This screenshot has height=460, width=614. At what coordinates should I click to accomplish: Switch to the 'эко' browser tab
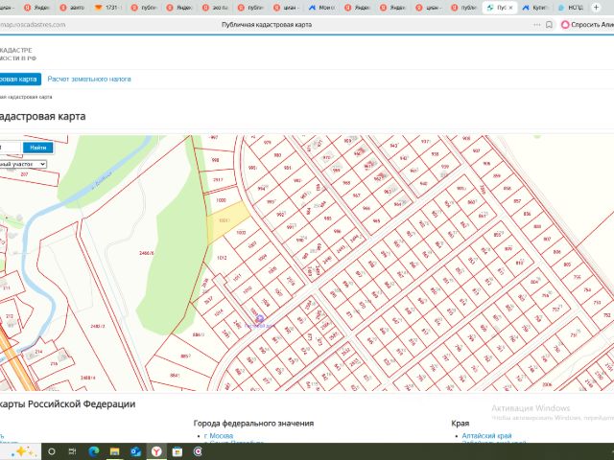215,8
